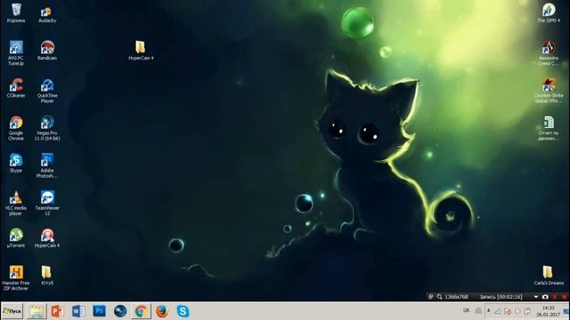The height and width of the screenshot is (320, 570).
Task: Select the Assassins Creed shortcut
Action: pos(549,53)
